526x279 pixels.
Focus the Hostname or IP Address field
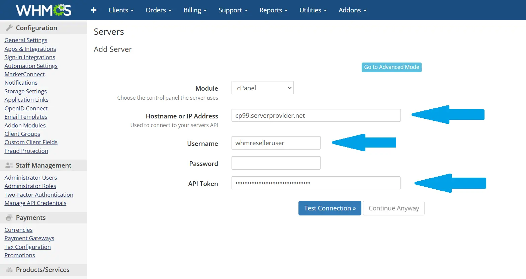click(316, 115)
